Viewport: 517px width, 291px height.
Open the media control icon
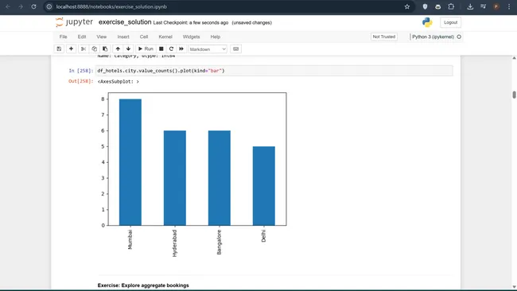484,6
